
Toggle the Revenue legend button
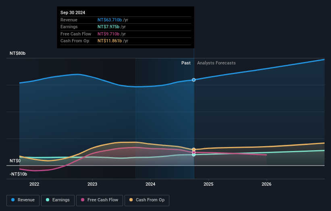pos(23,200)
